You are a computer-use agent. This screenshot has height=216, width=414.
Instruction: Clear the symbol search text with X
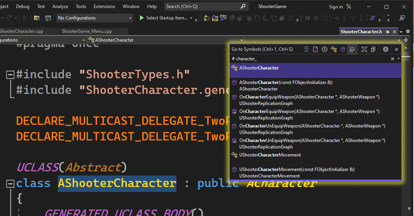[392, 59]
